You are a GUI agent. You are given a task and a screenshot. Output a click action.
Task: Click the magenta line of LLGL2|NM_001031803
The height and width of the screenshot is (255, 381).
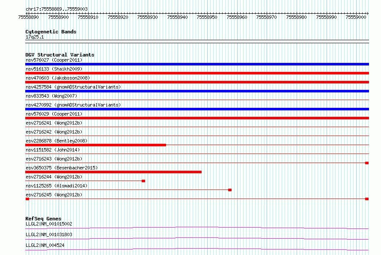(197, 238)
